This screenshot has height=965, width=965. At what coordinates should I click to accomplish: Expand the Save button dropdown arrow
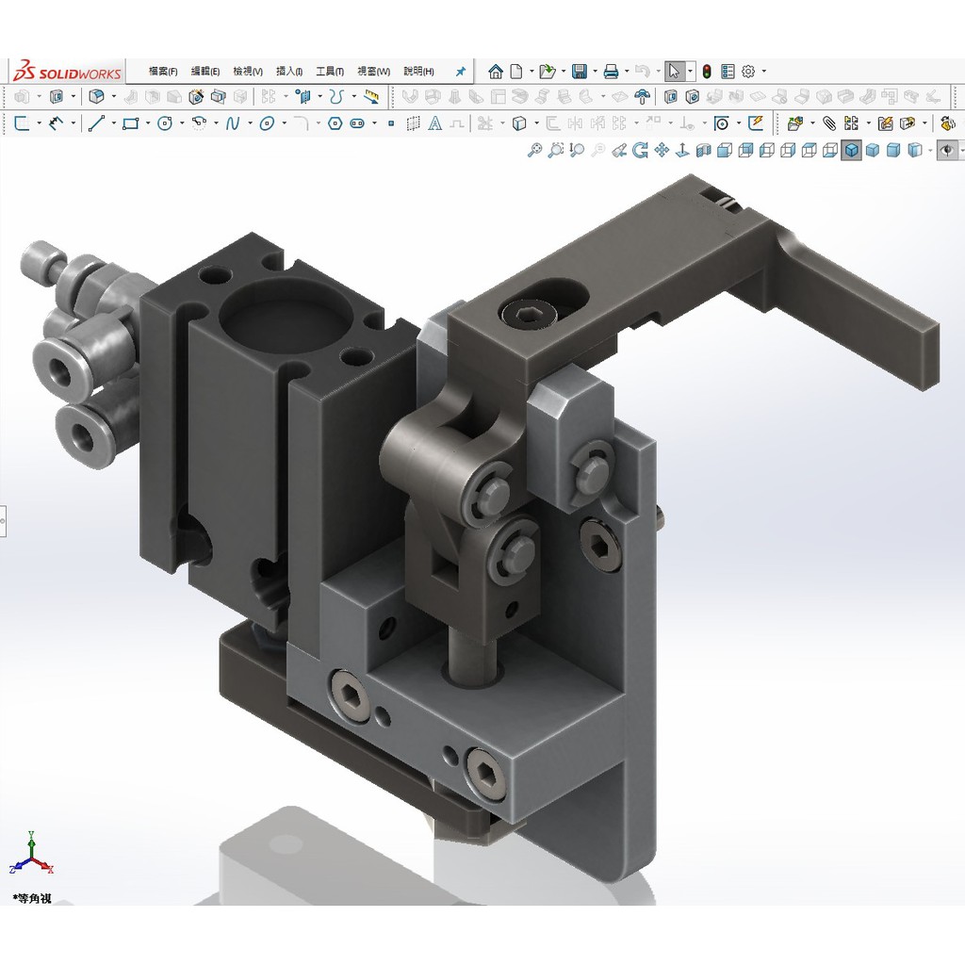pyautogui.click(x=596, y=72)
